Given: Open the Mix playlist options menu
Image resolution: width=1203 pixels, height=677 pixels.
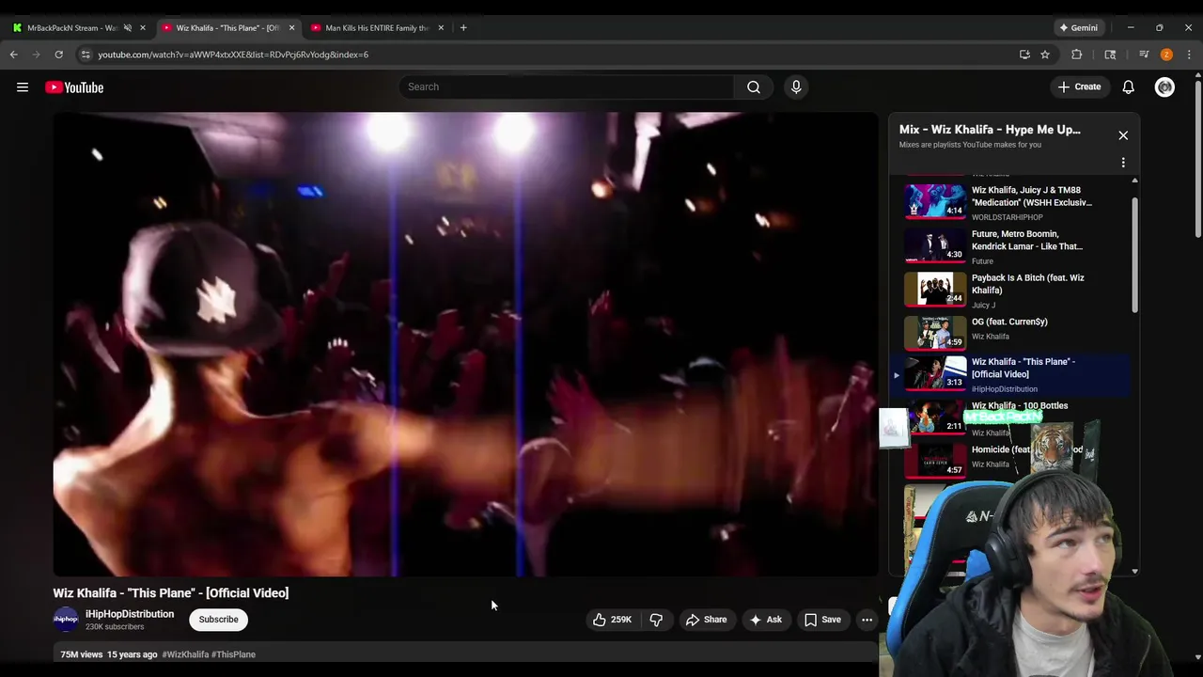Looking at the screenshot, I should [1123, 163].
